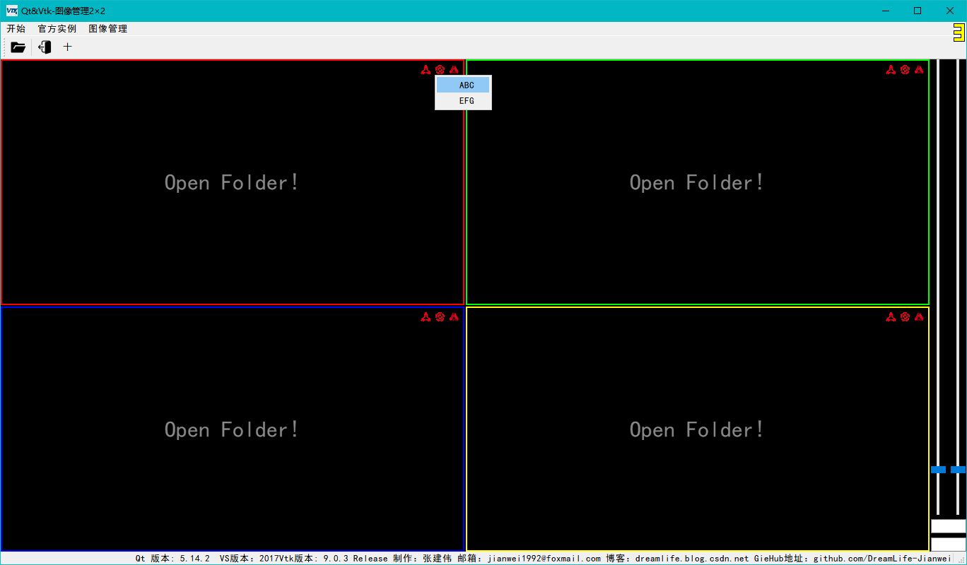Click the 制作: 张建伟 status text

point(422,559)
